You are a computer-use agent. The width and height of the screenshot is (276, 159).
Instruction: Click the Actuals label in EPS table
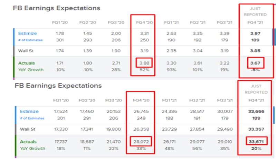pyautogui.click(x=27, y=63)
